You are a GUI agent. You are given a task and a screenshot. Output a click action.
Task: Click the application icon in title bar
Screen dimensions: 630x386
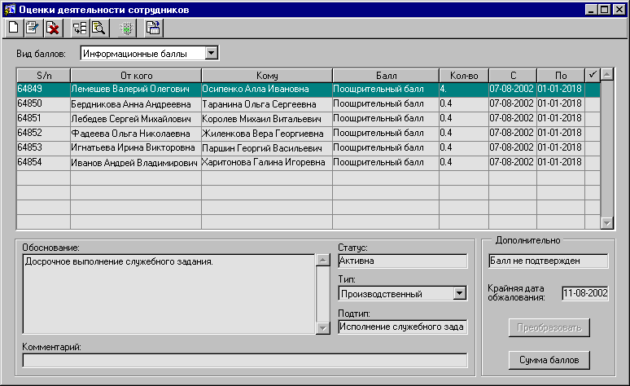[x=10, y=9]
